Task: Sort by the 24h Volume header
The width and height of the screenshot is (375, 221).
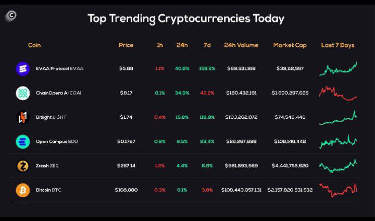Action: 241,45
